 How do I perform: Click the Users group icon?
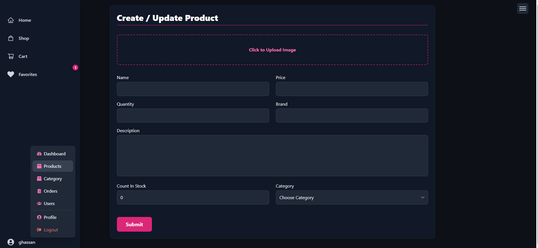point(39,203)
